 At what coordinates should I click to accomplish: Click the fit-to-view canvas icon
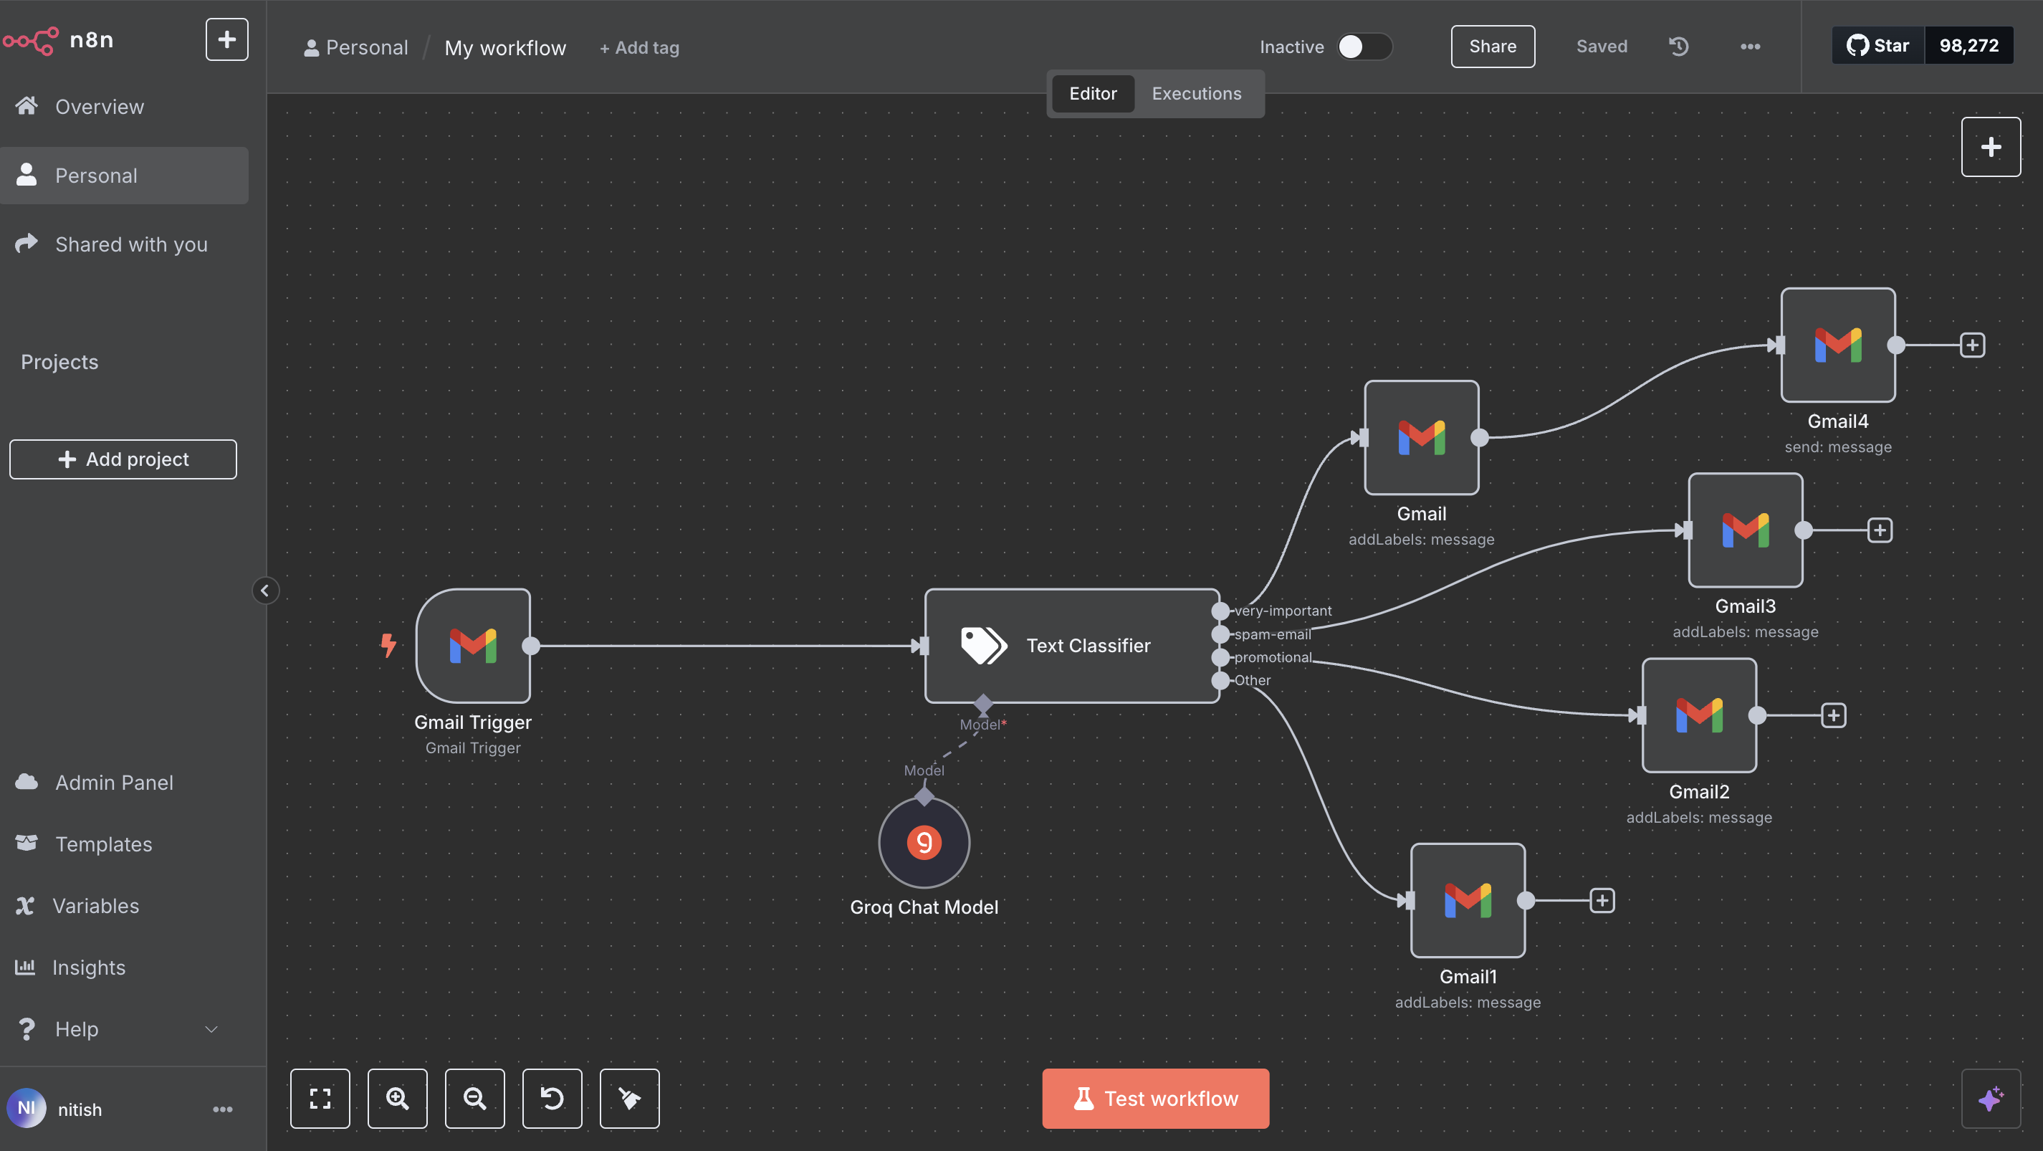[320, 1098]
